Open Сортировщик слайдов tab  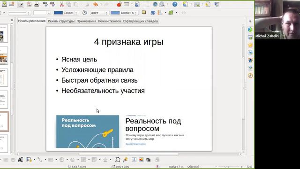point(141,21)
